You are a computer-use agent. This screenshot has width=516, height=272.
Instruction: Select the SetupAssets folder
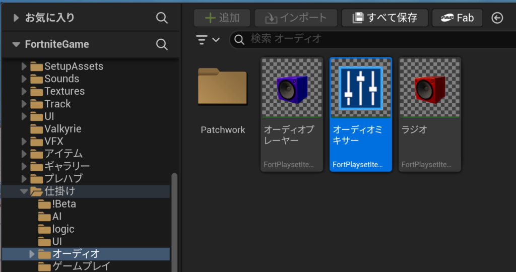67,66
